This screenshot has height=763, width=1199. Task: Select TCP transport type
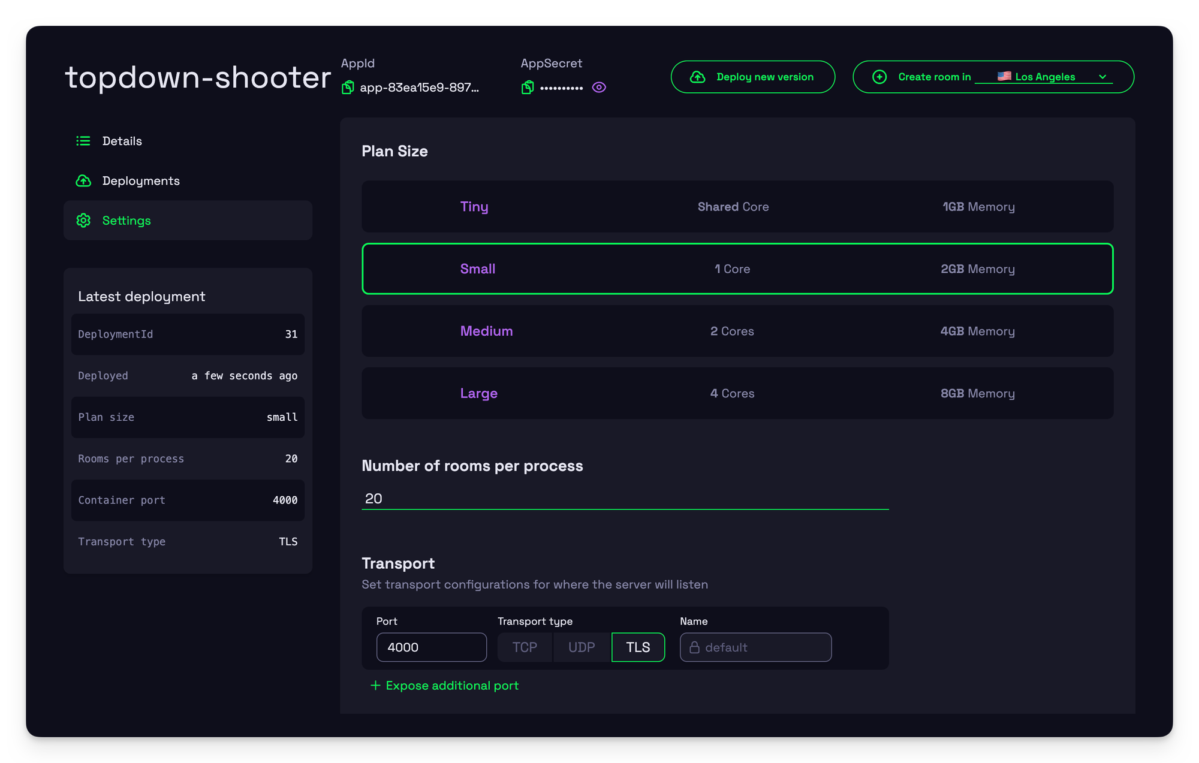tap(525, 647)
